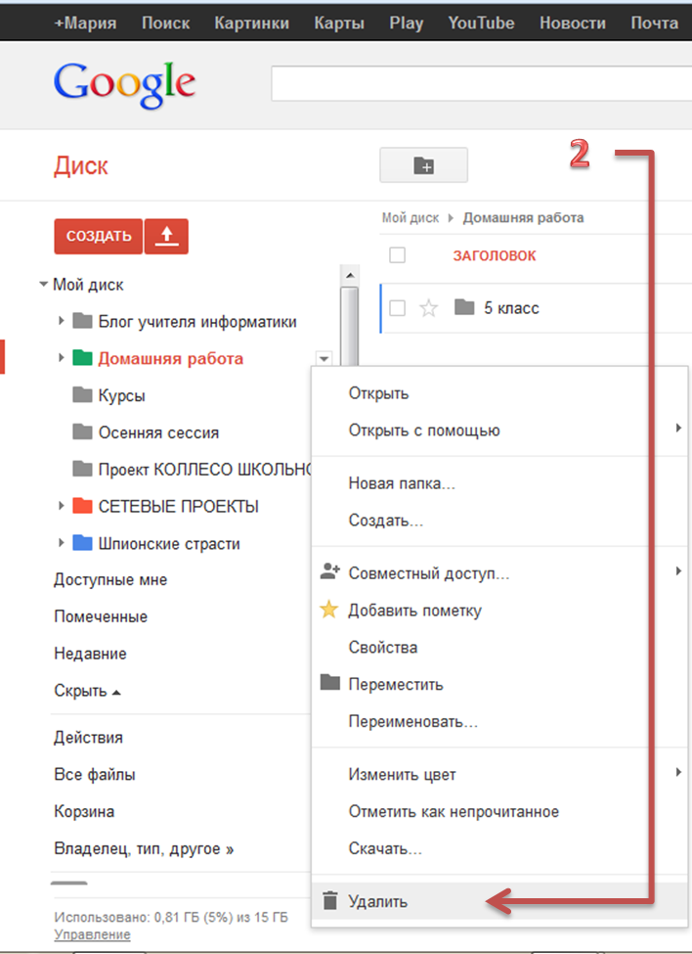Click the share person icon in menu
Screen dimensions: 692x954
pos(330,571)
